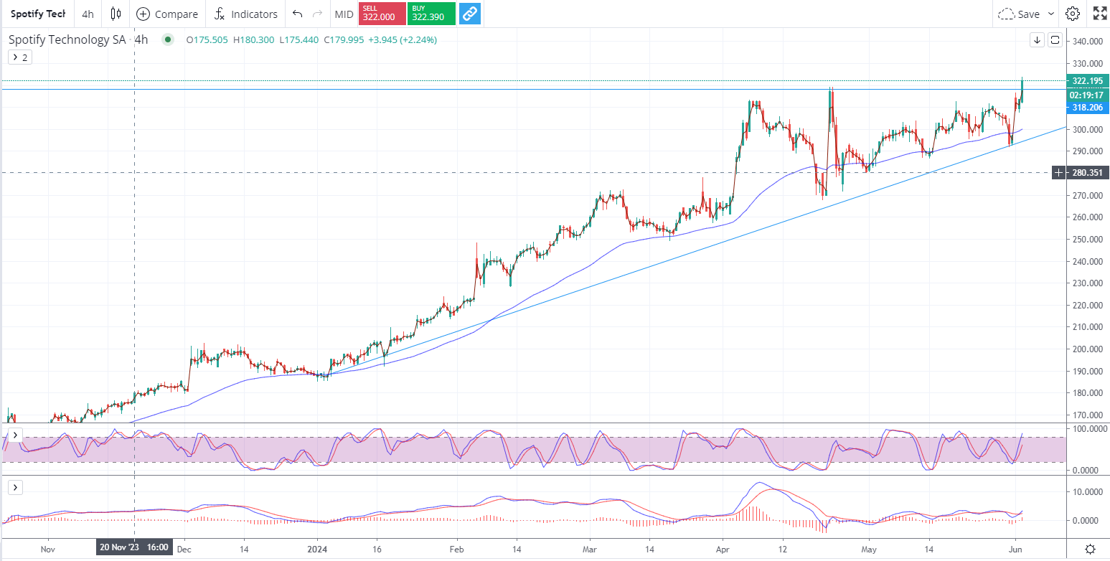Expand the collapsed indicators legend marked 2
Image resolution: width=1110 pixels, height=561 pixels.
(19, 57)
